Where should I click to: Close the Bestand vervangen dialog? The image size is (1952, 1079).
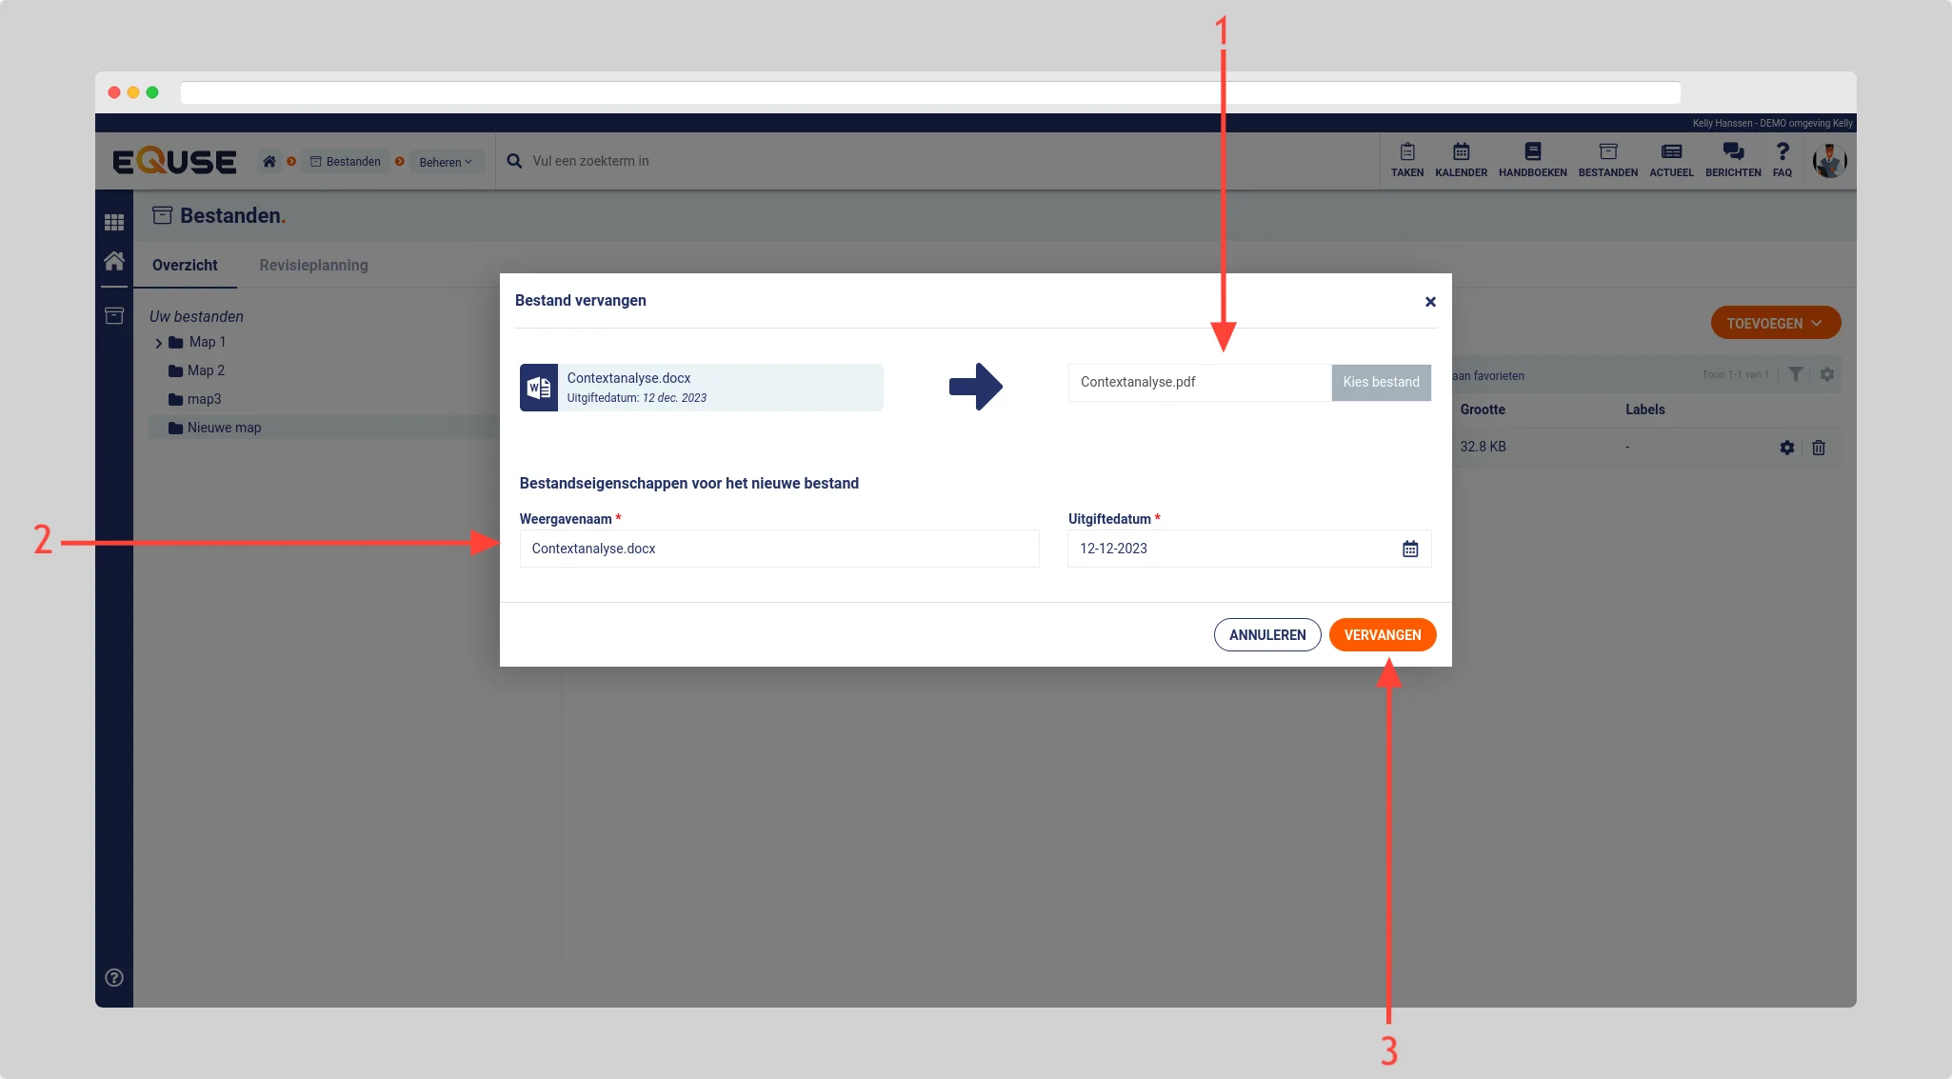(1429, 302)
